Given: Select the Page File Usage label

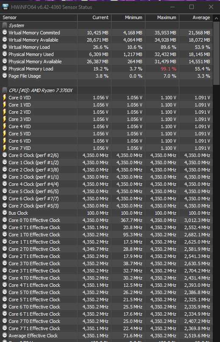Looking at the screenshot, I should coord(25,76).
